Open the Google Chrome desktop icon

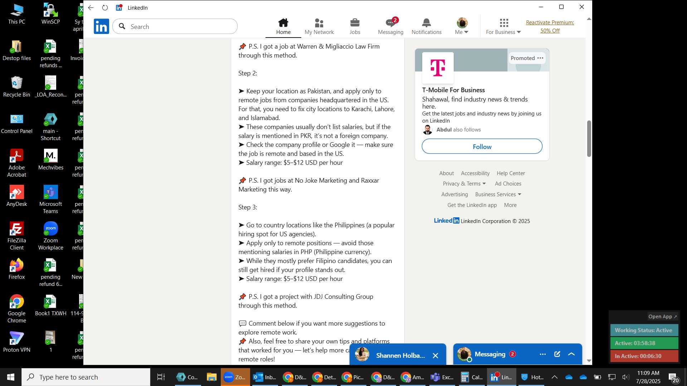16,310
